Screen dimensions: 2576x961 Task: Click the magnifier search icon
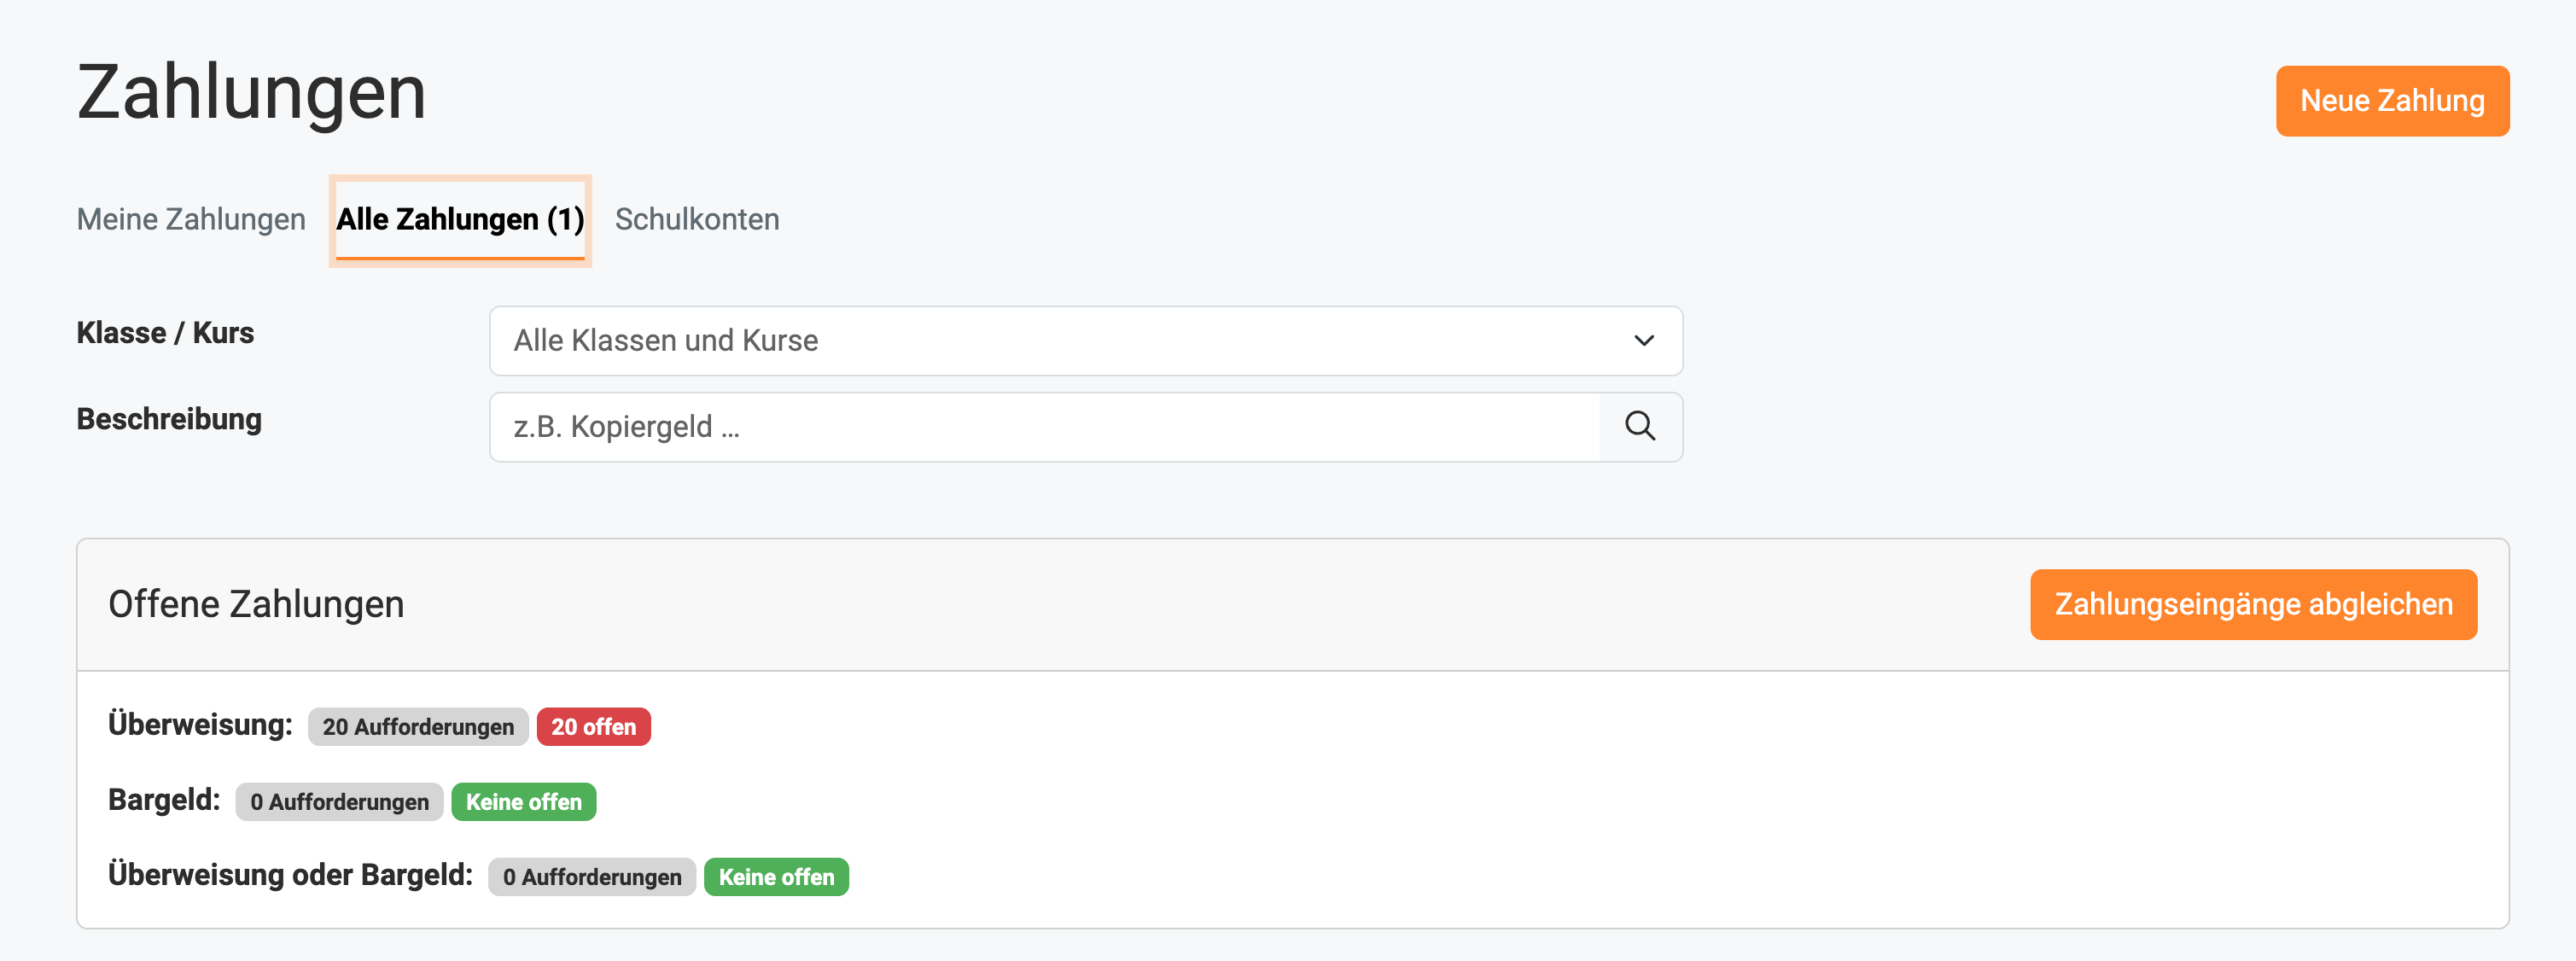1640,427
